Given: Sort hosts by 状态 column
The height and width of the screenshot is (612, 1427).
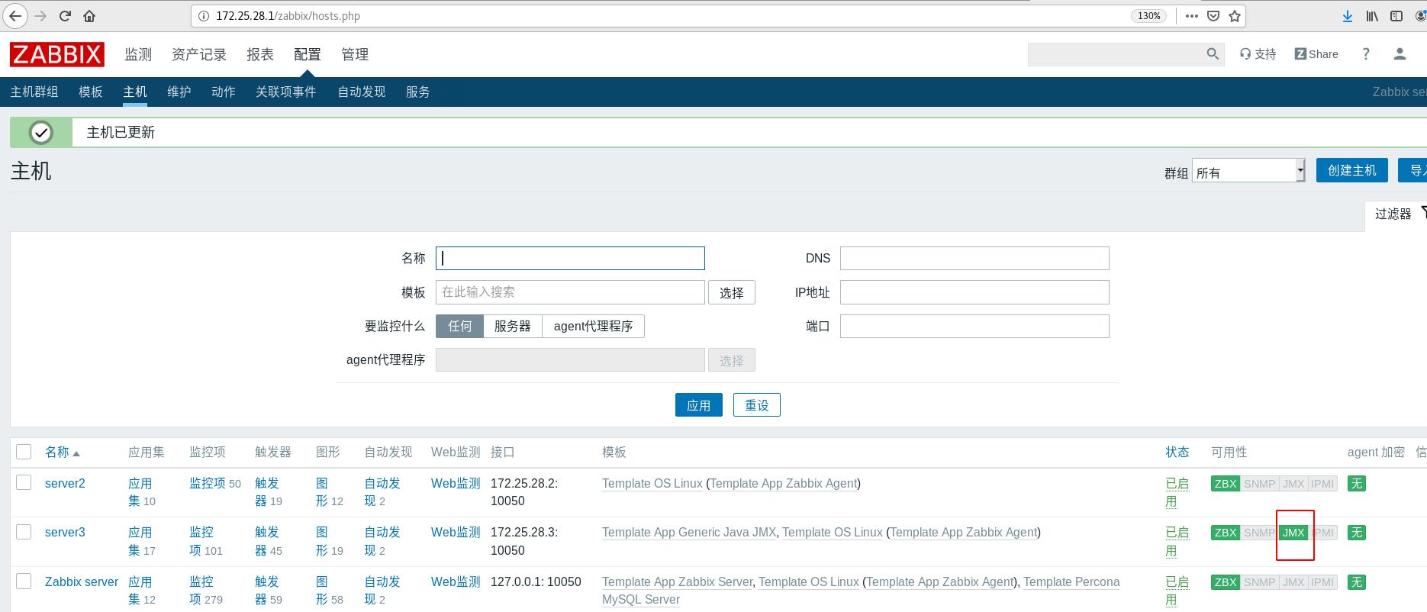Looking at the screenshot, I should coord(1177,453).
